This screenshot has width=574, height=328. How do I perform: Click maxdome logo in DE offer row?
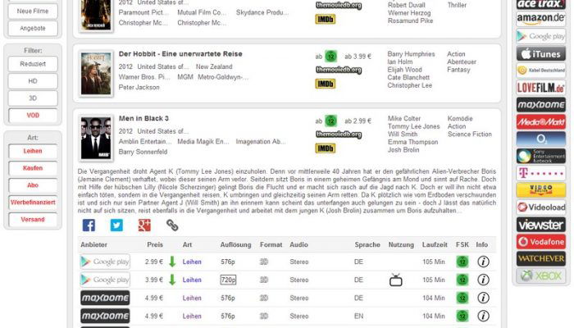point(105,298)
